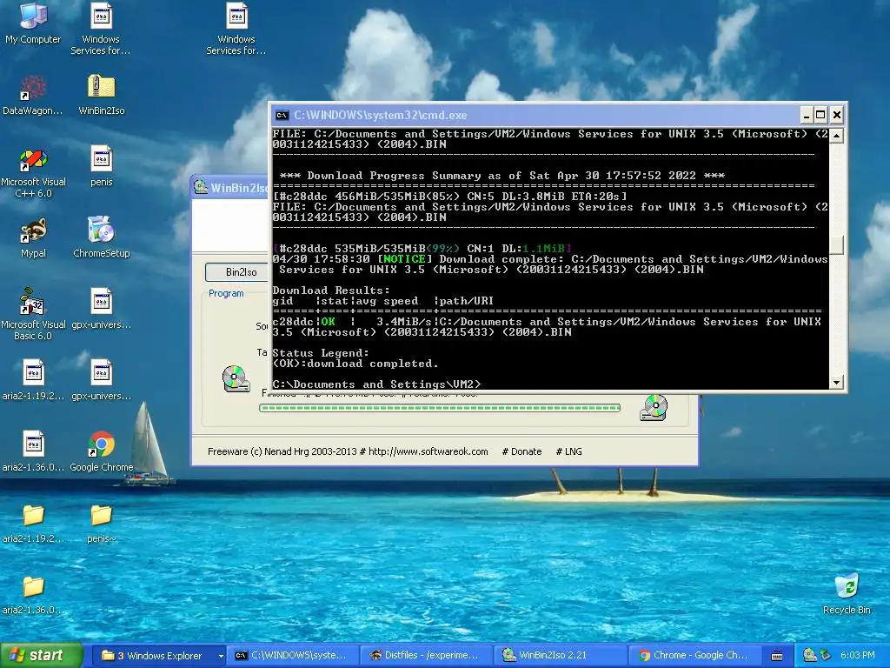Viewport: 890px width, 668px height.
Task: Click the on-screen keyboard icon in taskbar
Action: 777,656
